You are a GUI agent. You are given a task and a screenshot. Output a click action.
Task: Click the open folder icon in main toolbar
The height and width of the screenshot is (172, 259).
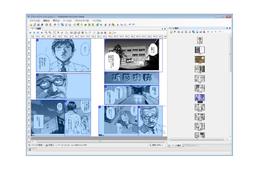click(x=31, y=25)
